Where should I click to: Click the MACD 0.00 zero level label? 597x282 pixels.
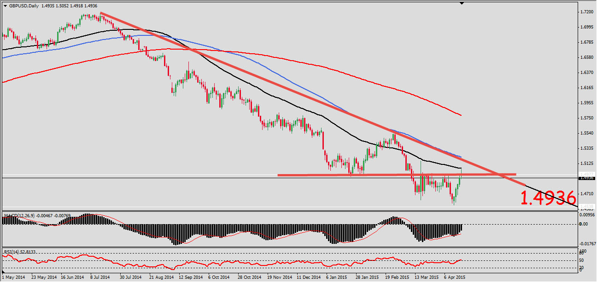point(583,224)
